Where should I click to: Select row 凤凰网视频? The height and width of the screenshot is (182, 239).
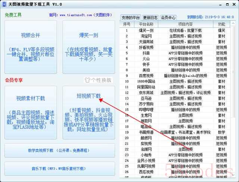(175, 166)
